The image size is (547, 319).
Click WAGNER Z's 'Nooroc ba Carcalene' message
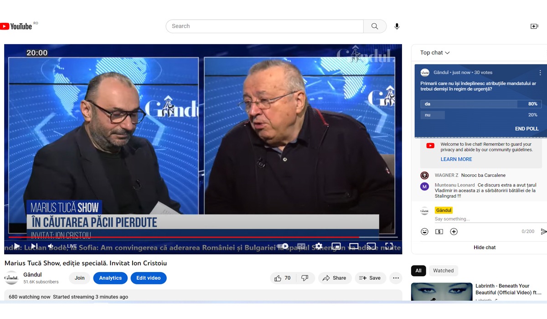[483, 175]
